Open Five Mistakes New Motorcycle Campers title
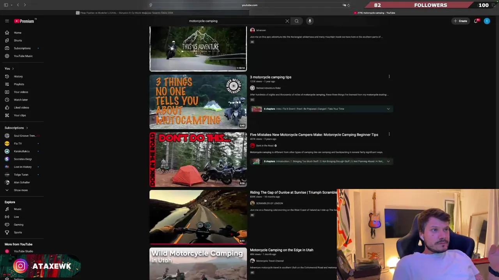 click(314, 135)
